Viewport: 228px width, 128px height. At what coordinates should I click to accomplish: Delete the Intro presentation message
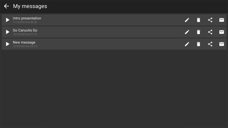(x=199, y=20)
